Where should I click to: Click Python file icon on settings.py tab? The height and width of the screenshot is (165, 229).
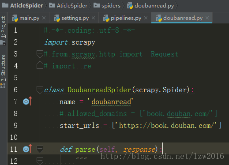point(57,18)
